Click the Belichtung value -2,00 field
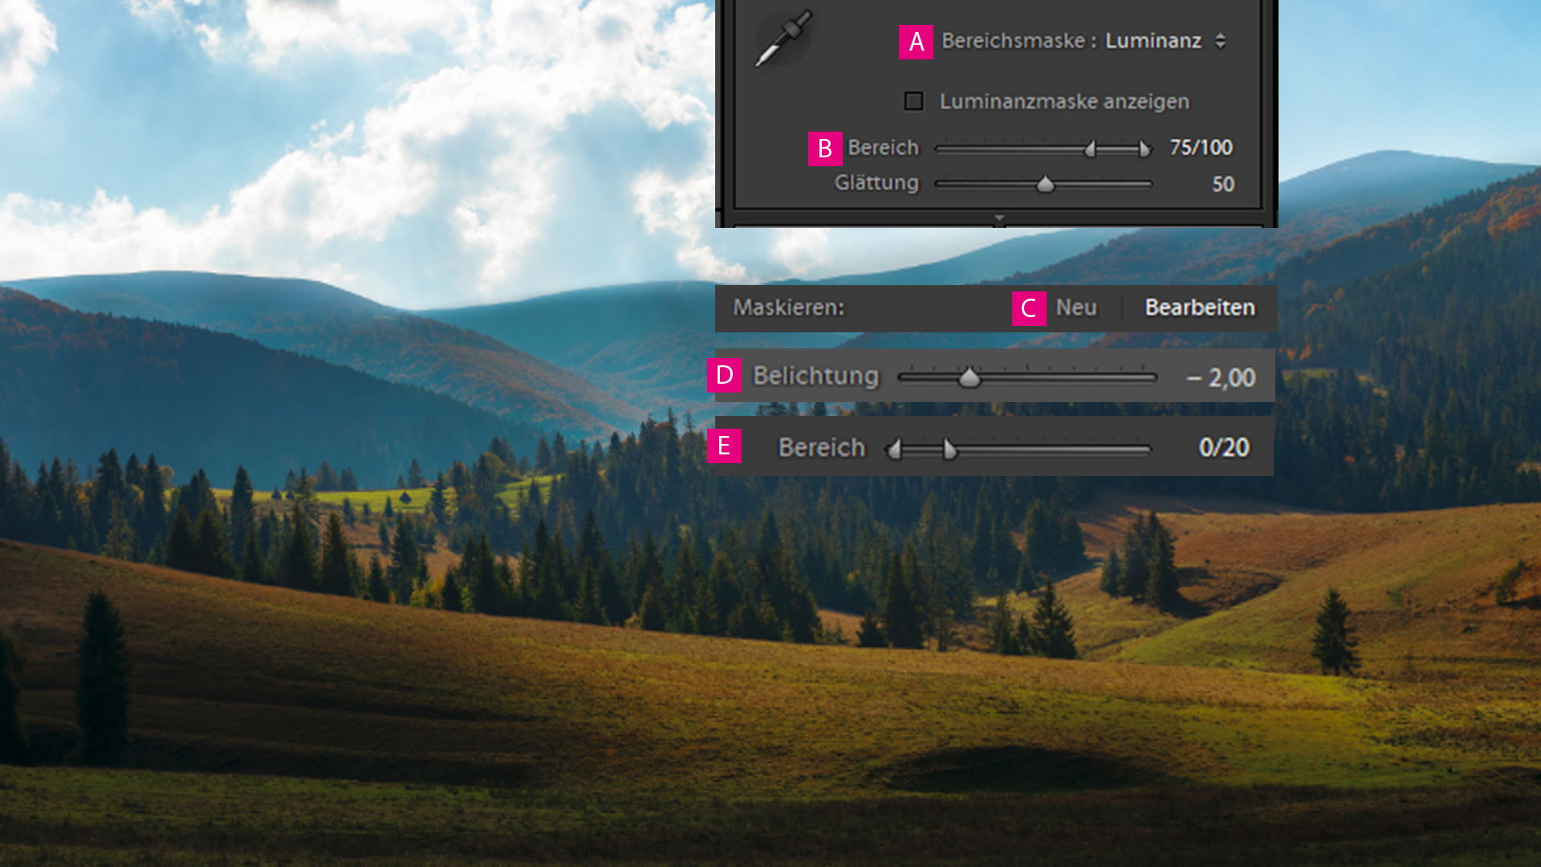This screenshot has height=867, width=1541. pyautogui.click(x=1221, y=377)
